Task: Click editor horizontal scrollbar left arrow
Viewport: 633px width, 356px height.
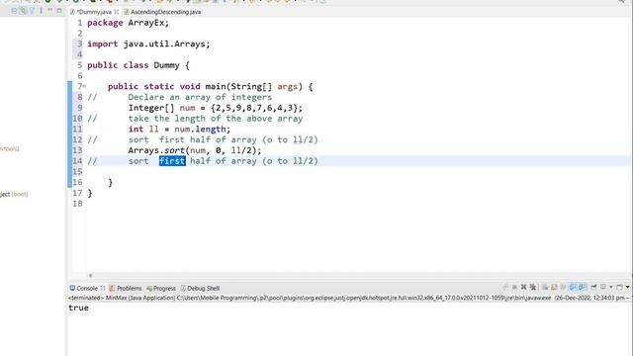Action: 90,275
